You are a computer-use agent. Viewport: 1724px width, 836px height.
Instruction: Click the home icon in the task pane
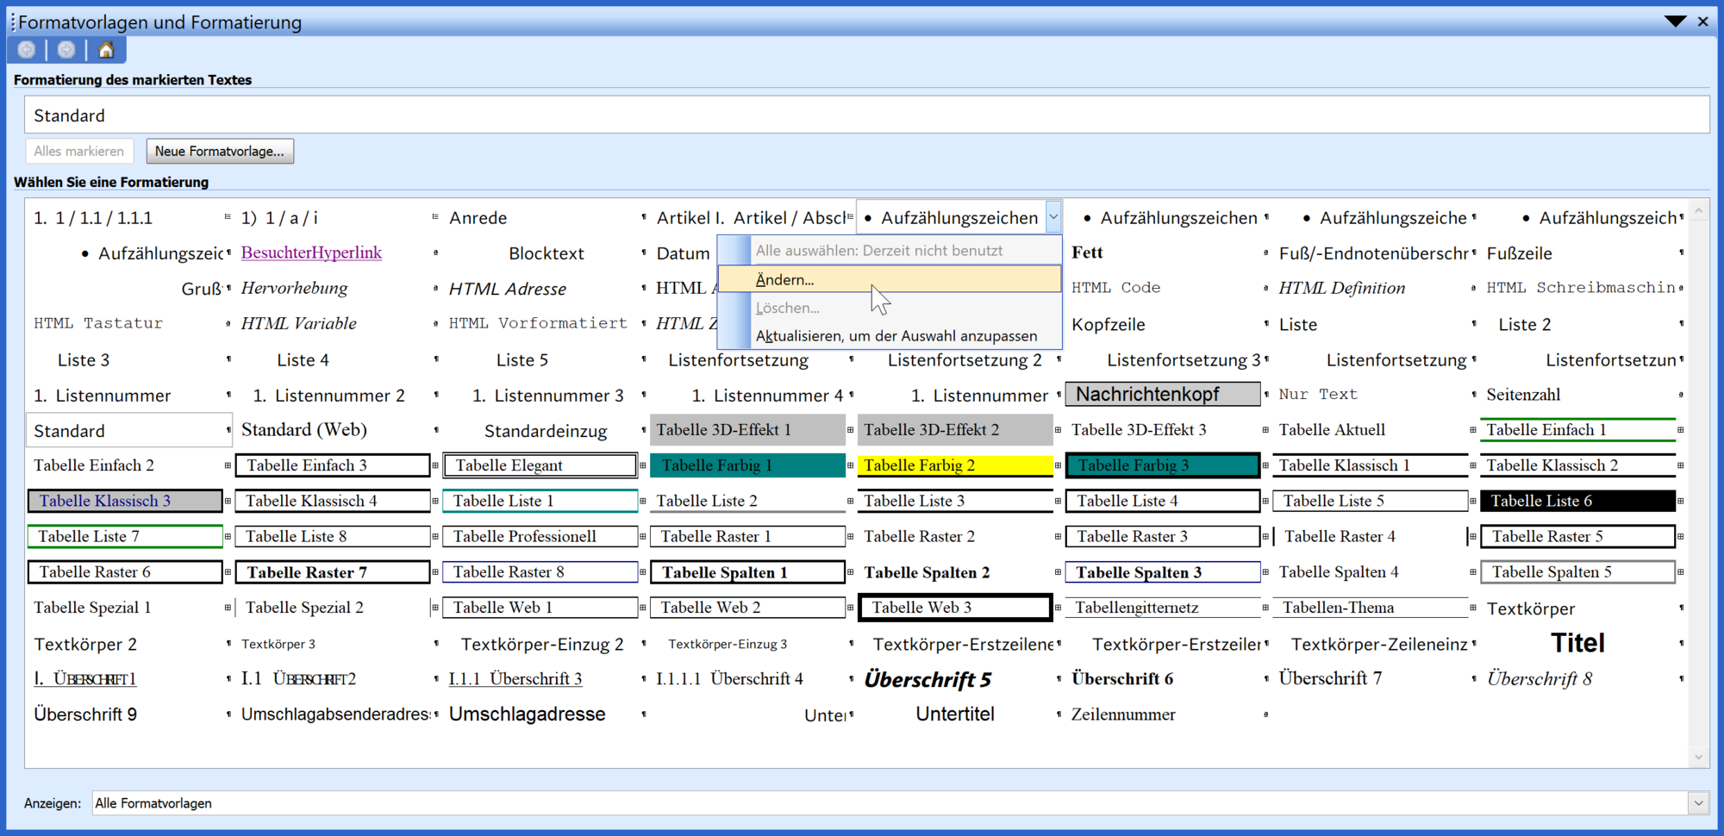tap(106, 50)
